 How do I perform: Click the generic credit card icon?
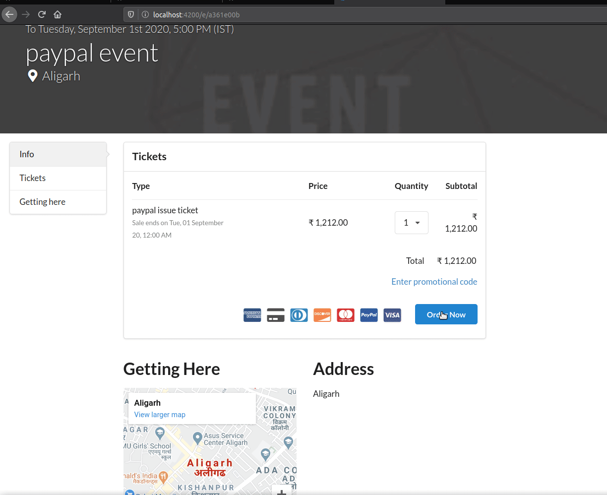(x=276, y=315)
